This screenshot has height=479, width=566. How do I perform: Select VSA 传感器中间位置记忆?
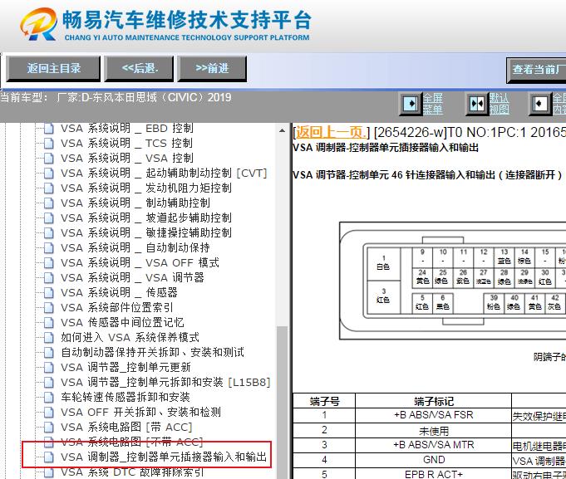(x=122, y=323)
